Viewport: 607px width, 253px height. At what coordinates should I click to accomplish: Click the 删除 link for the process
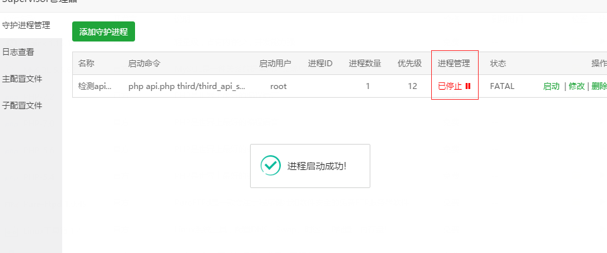tap(599, 86)
